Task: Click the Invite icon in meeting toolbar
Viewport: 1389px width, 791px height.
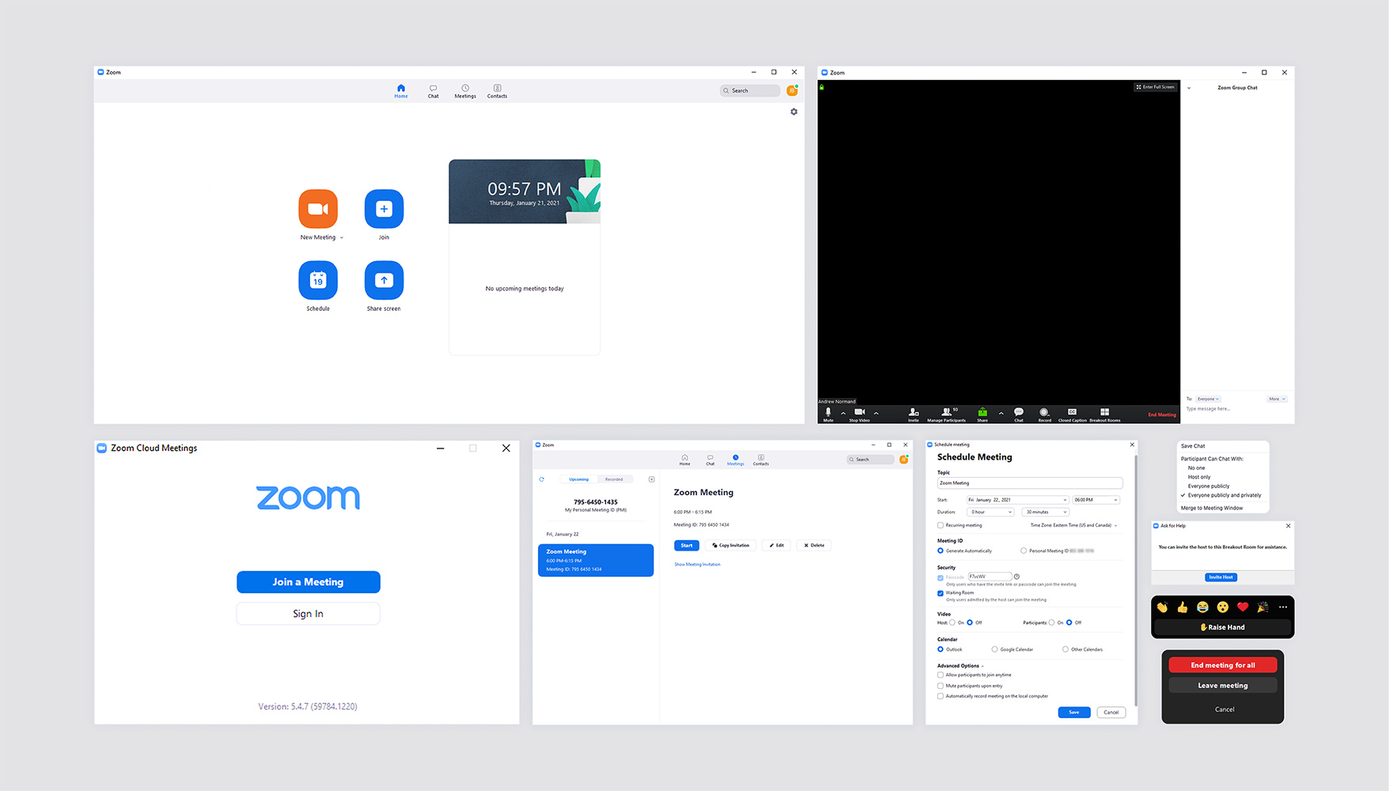Action: coord(914,414)
